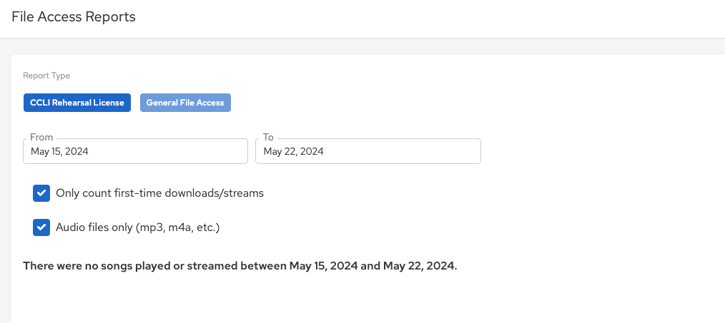This screenshot has height=323, width=725.
Task: Click the small From label above date field
Action: tap(41, 138)
